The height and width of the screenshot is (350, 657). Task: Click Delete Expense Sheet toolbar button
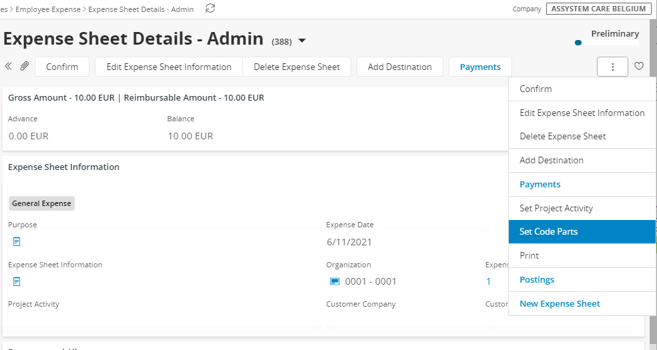click(296, 67)
